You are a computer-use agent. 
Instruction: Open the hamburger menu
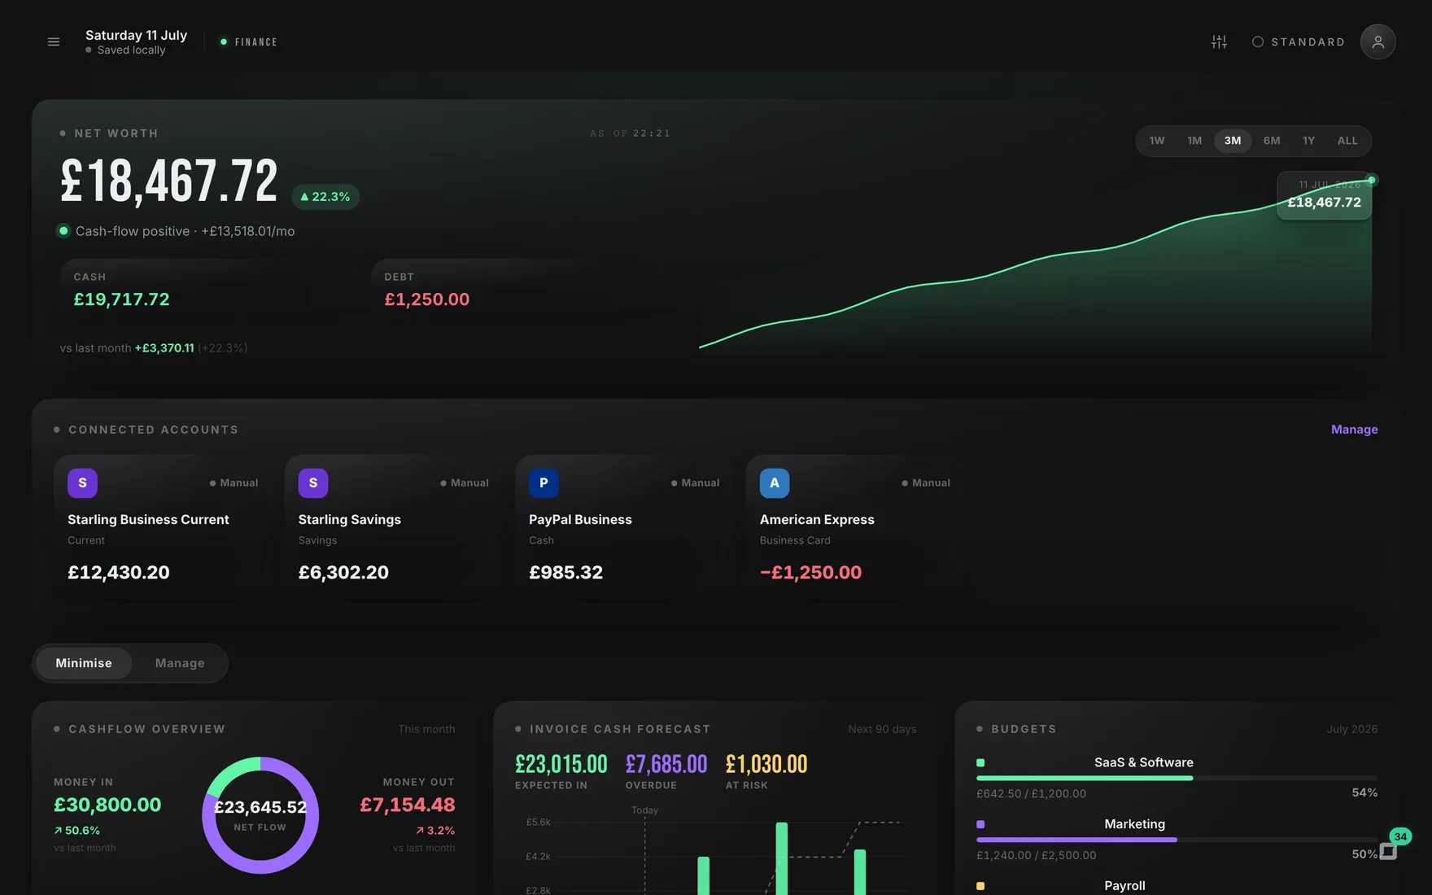[x=54, y=41]
